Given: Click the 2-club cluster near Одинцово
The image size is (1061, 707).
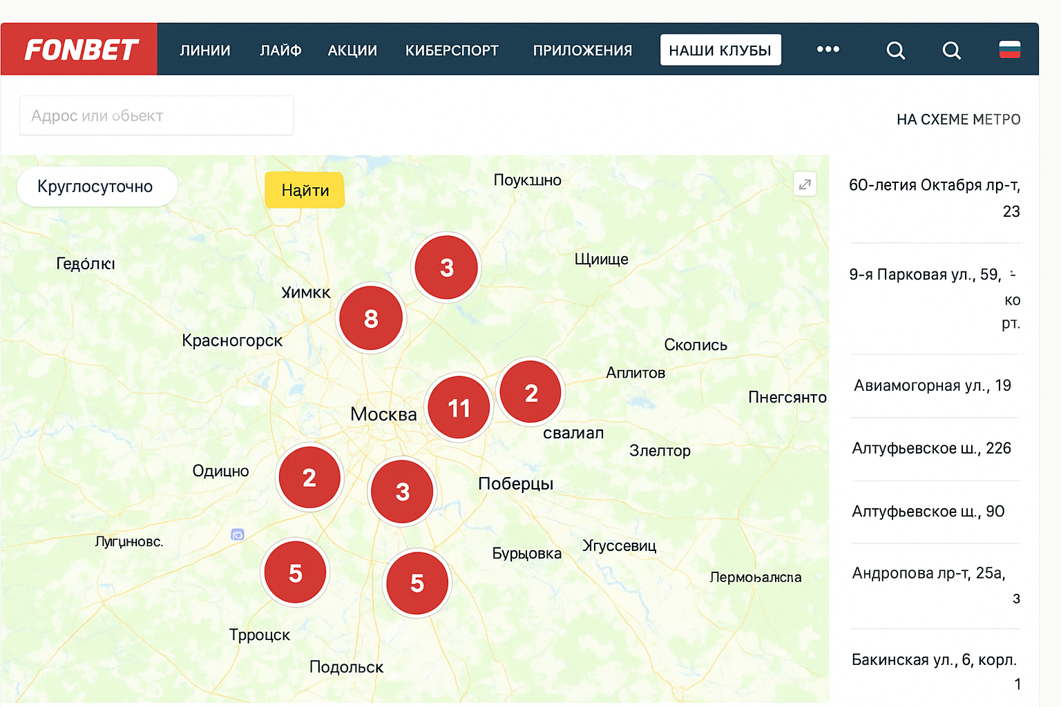Looking at the screenshot, I should [309, 477].
